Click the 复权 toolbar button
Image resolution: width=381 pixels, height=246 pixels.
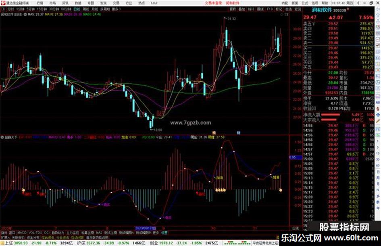tap(233, 9)
